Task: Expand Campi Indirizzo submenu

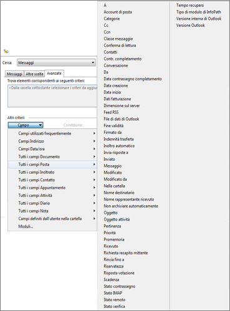Action: pos(52,141)
